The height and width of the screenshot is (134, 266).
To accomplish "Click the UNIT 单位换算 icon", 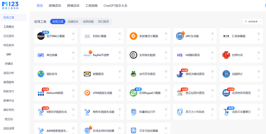I will (x=41, y=55).
